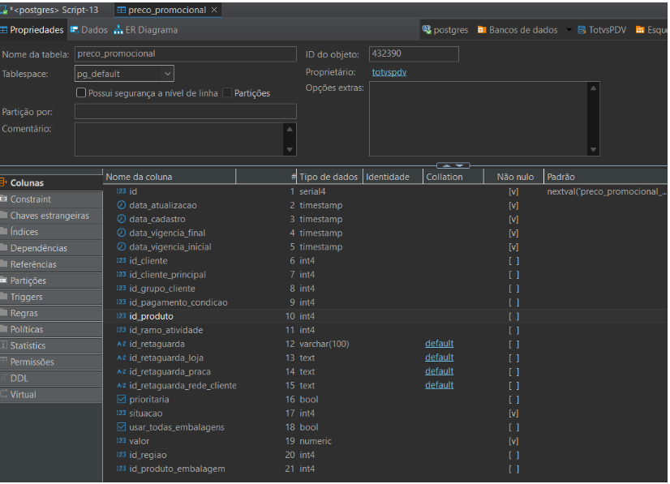This screenshot has width=670, height=484.
Task: Click the Partição por field
Action: [x=186, y=112]
